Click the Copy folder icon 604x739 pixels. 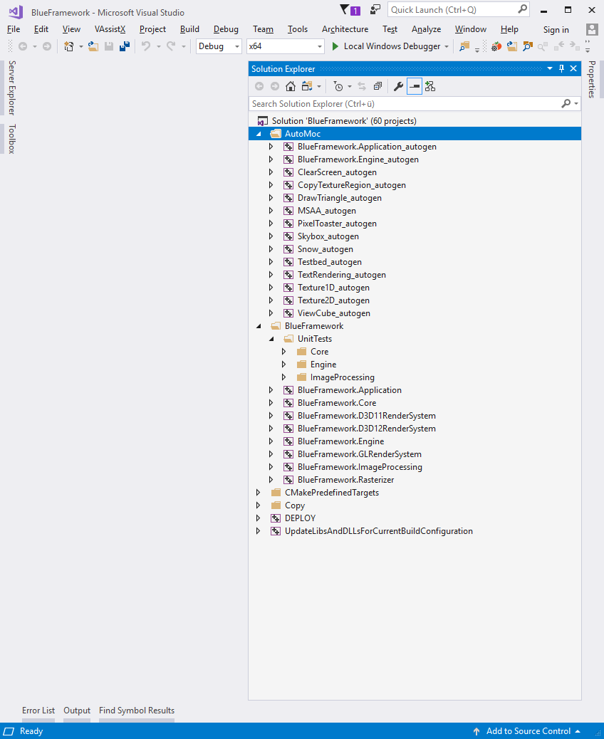(x=276, y=505)
